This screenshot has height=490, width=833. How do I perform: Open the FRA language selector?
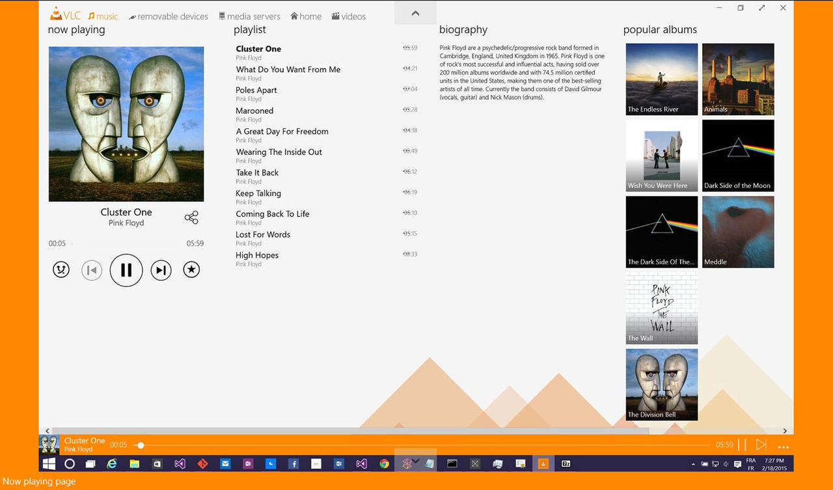point(750,463)
